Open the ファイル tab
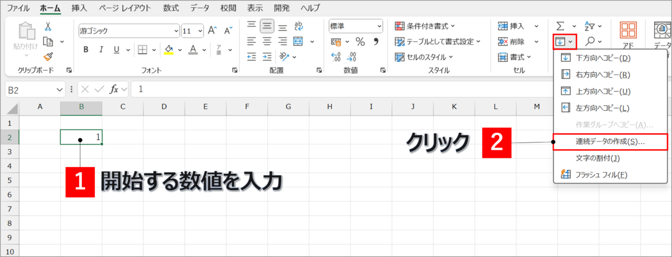672x257 pixels. [x=18, y=8]
